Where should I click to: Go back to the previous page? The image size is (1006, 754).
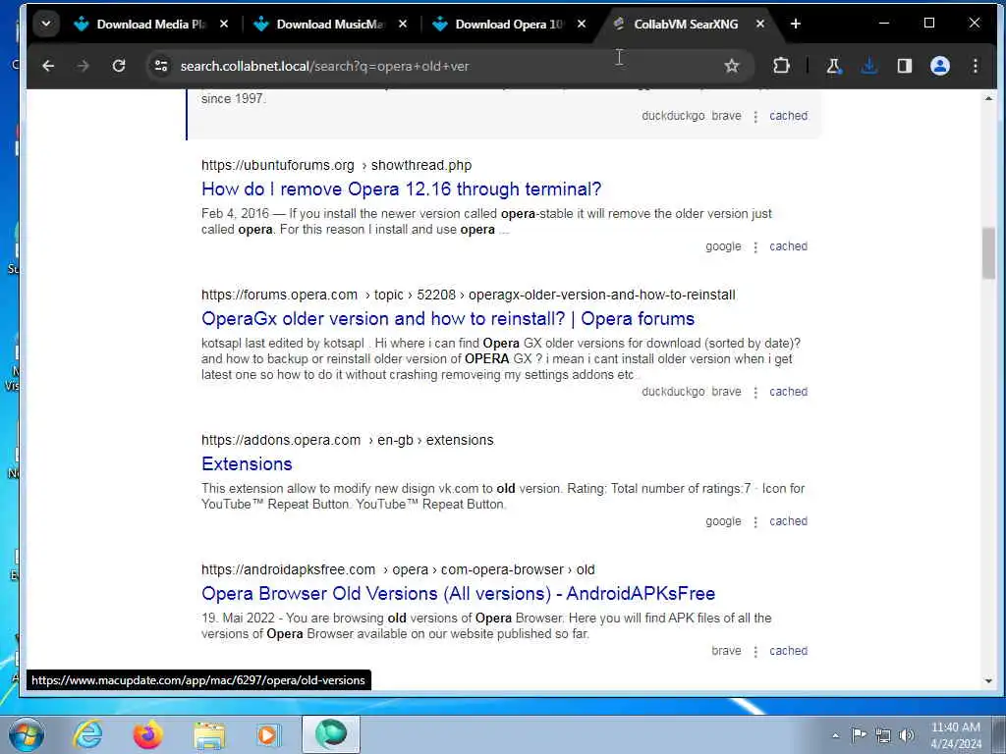click(48, 66)
